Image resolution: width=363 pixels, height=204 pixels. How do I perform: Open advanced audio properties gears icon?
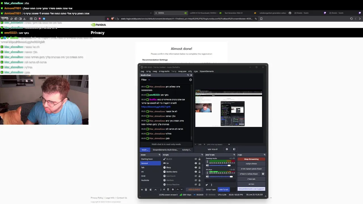point(207,185)
